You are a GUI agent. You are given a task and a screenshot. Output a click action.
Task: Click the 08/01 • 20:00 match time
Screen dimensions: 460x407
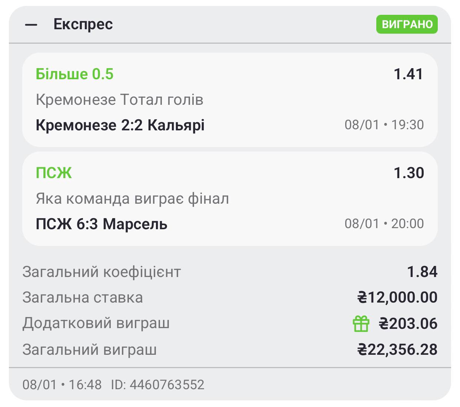[384, 224]
